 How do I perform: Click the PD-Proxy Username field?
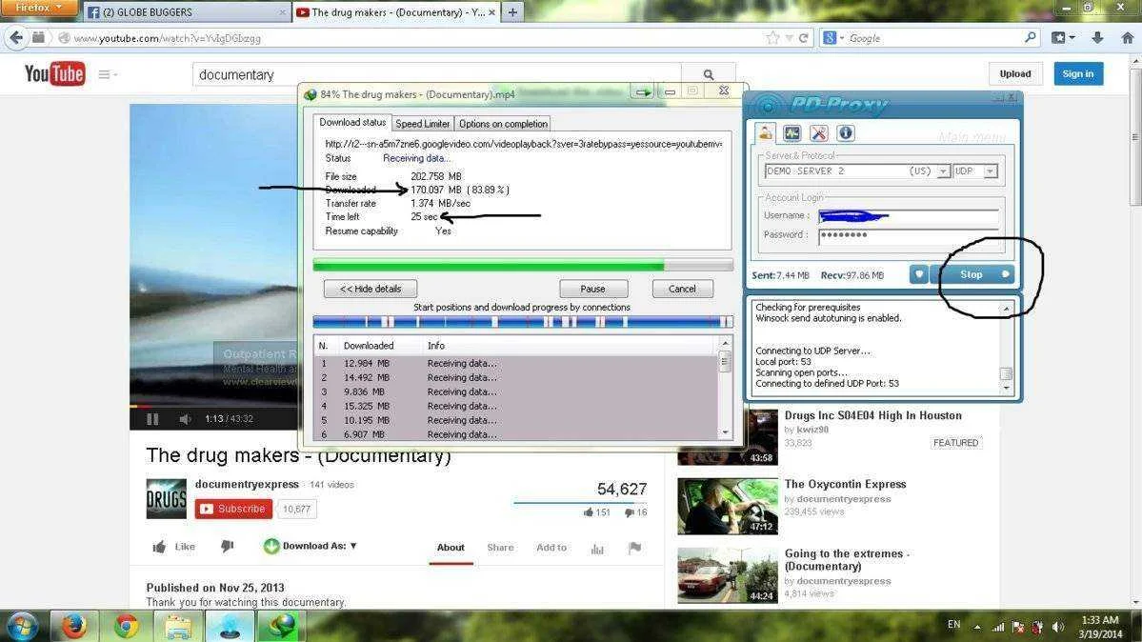pos(909,215)
